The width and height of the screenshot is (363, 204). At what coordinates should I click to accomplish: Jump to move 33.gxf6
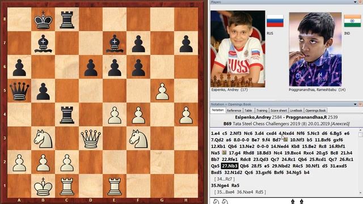(264, 172)
